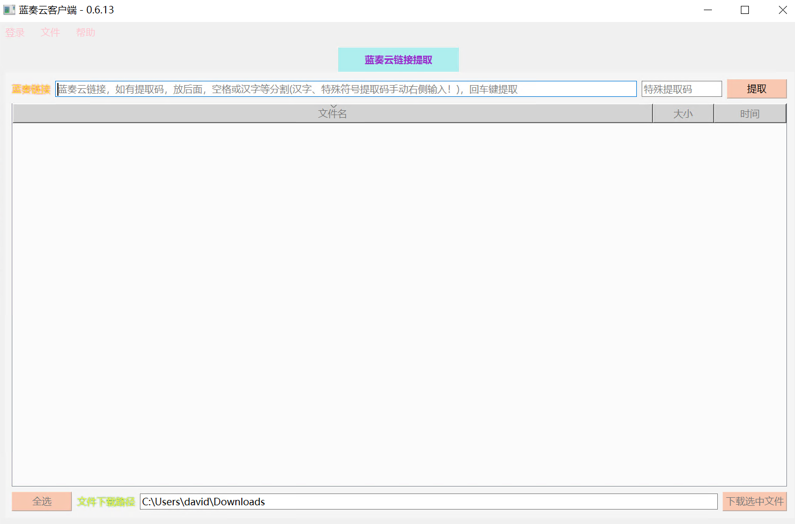Focus the 蓝奏云链接 input field
Screen dimensions: 795x524
coord(346,89)
